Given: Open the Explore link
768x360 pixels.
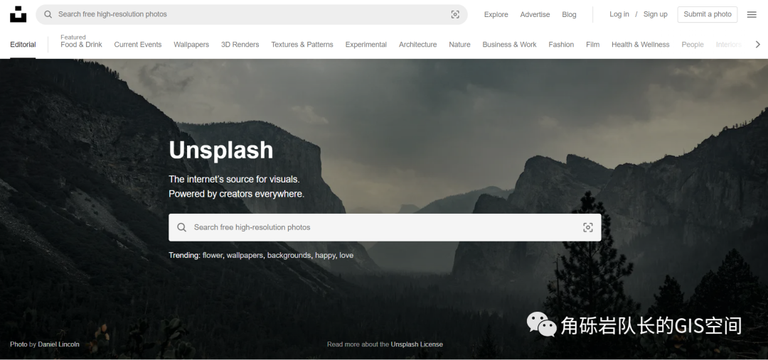Looking at the screenshot, I should (x=496, y=15).
